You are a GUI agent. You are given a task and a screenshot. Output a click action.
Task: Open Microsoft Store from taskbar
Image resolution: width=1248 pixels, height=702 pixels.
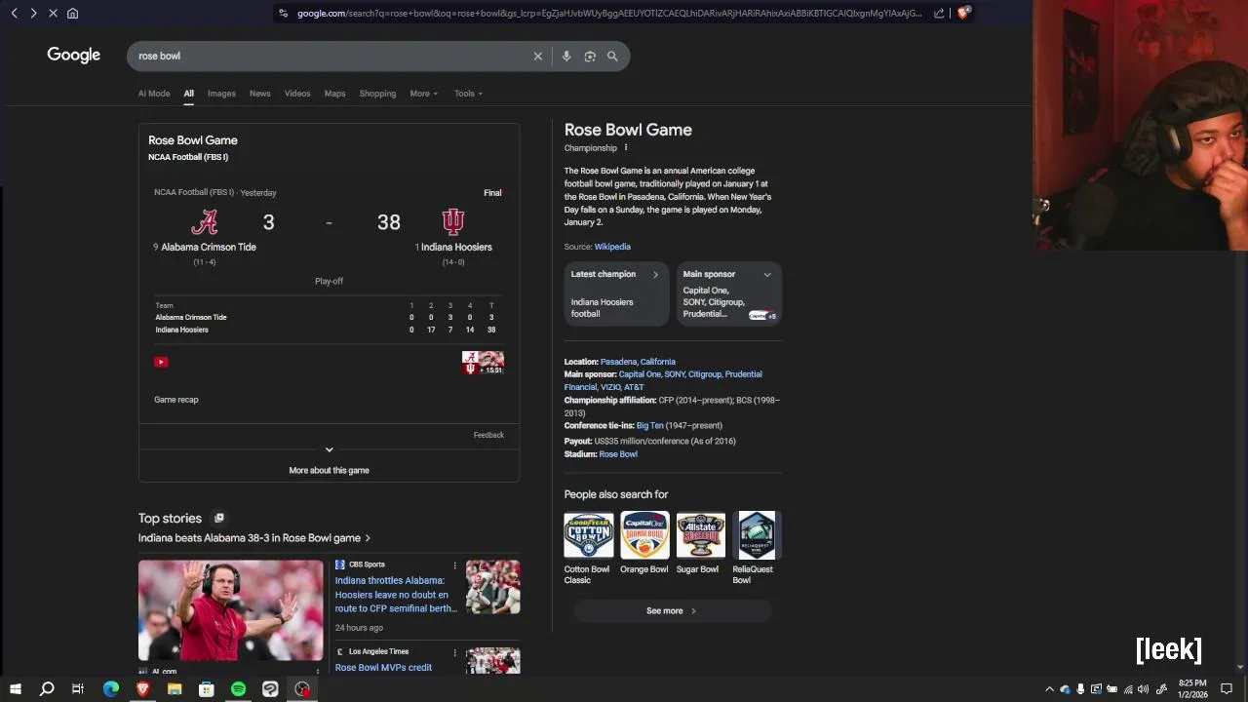tap(207, 689)
